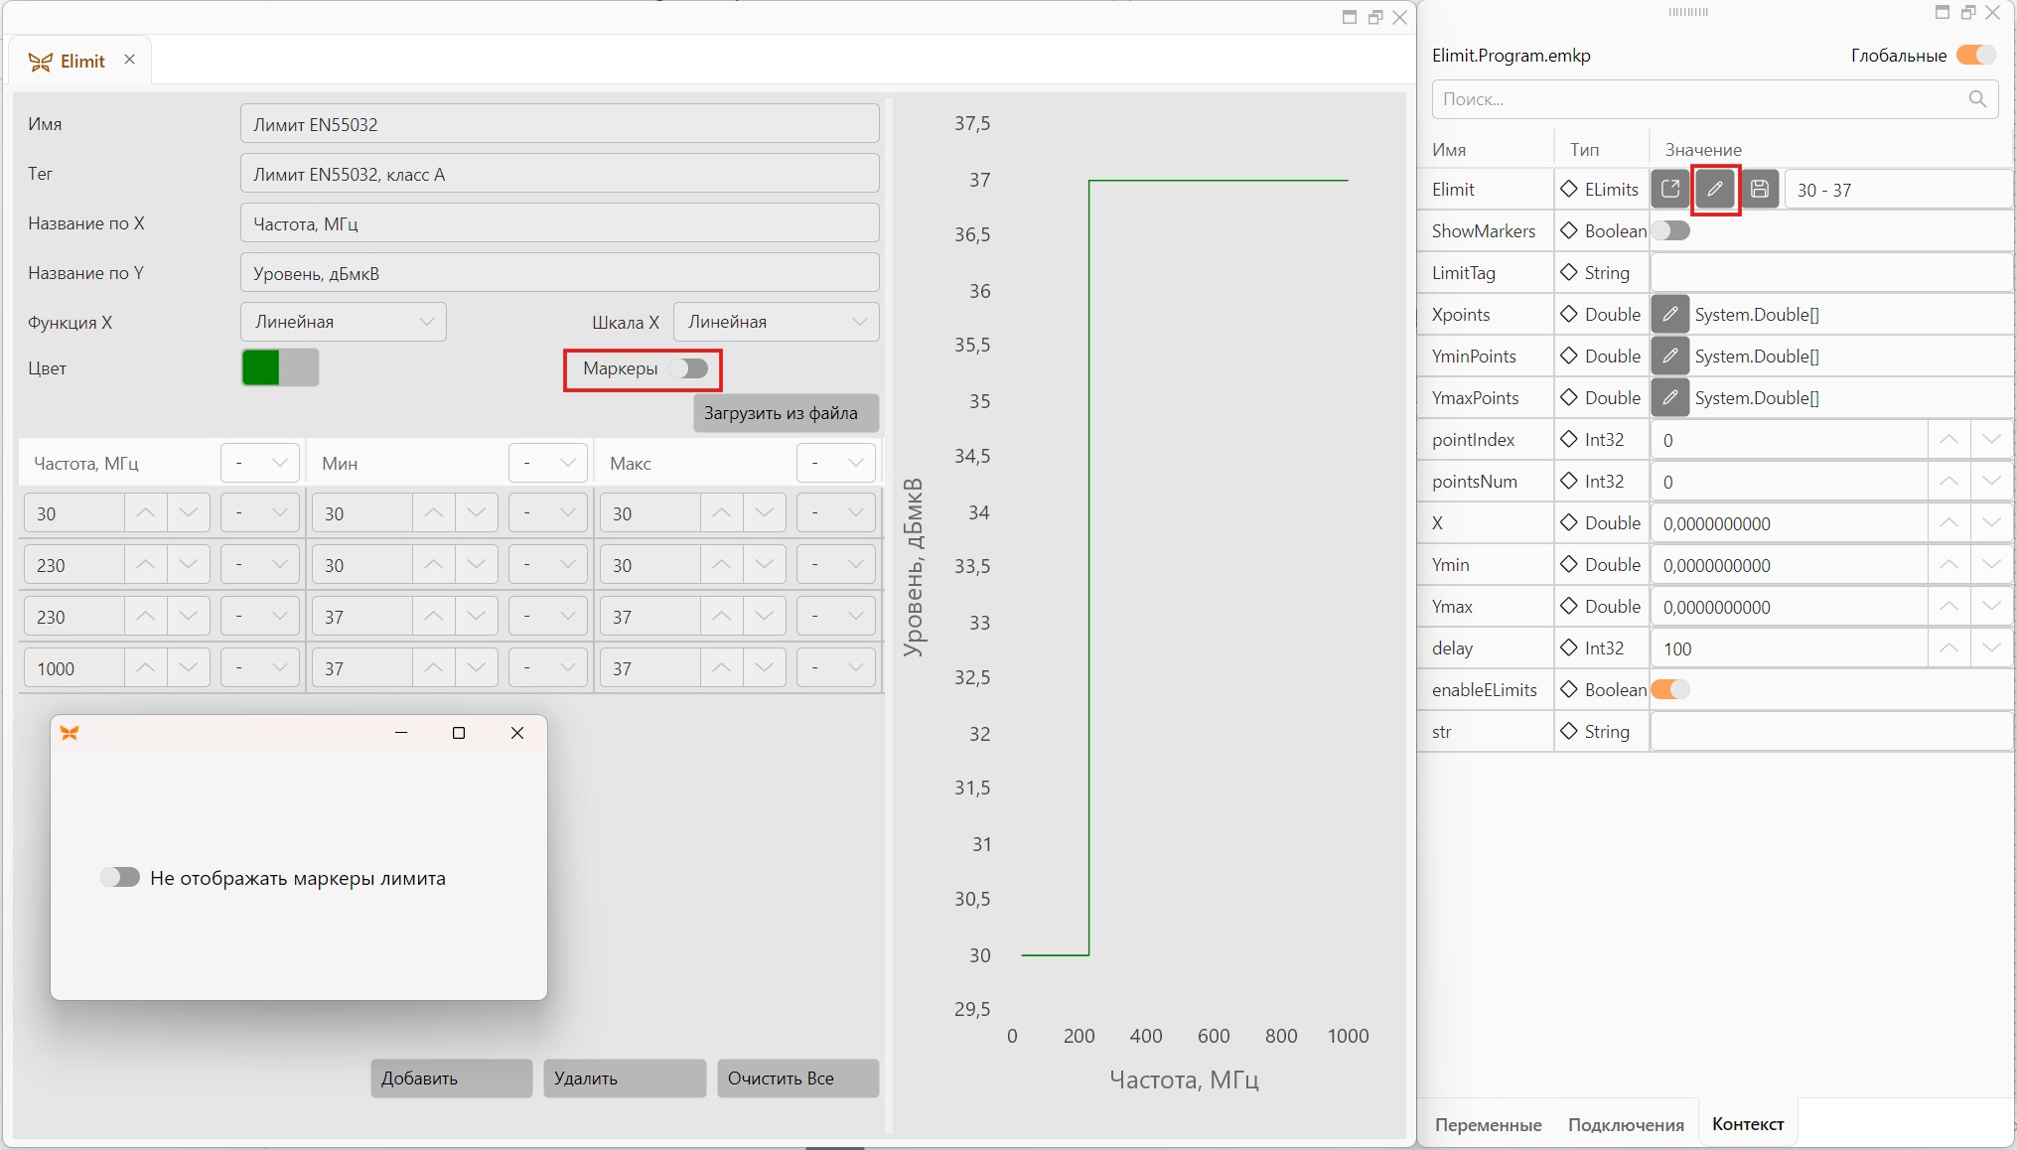This screenshot has width=2017, height=1150.
Task: Click the str string value field
Action: click(1831, 731)
